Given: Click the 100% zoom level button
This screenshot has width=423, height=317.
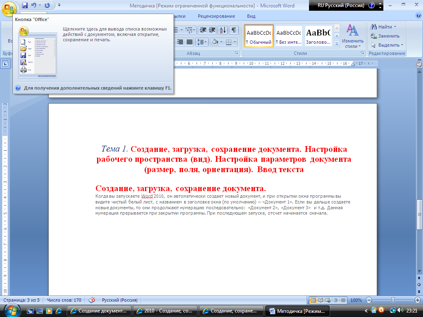Looking at the screenshot, I should click(x=356, y=300).
